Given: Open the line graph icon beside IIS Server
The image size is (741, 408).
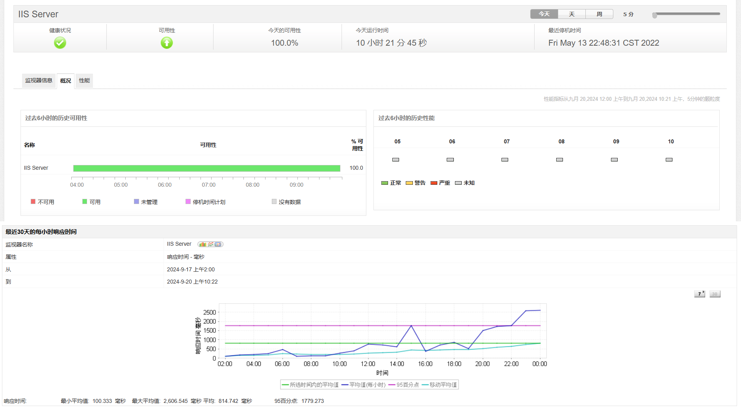Looking at the screenshot, I should pyautogui.click(x=211, y=244).
